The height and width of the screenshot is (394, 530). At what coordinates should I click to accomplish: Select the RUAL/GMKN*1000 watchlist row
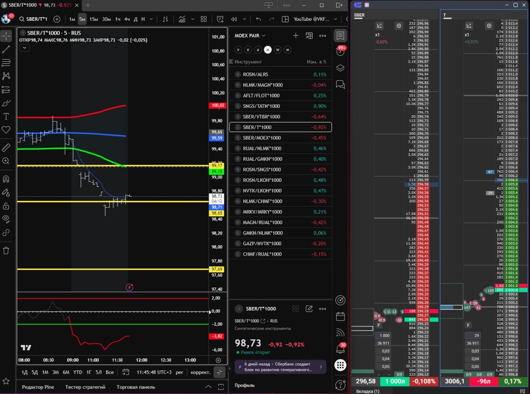[280, 159]
